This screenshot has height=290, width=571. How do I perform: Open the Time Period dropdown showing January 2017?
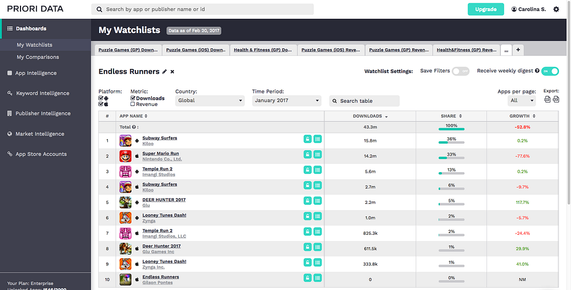(287, 100)
